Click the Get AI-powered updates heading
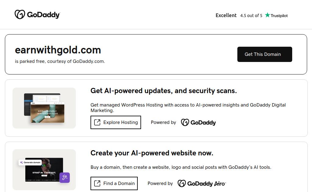 click(x=164, y=91)
